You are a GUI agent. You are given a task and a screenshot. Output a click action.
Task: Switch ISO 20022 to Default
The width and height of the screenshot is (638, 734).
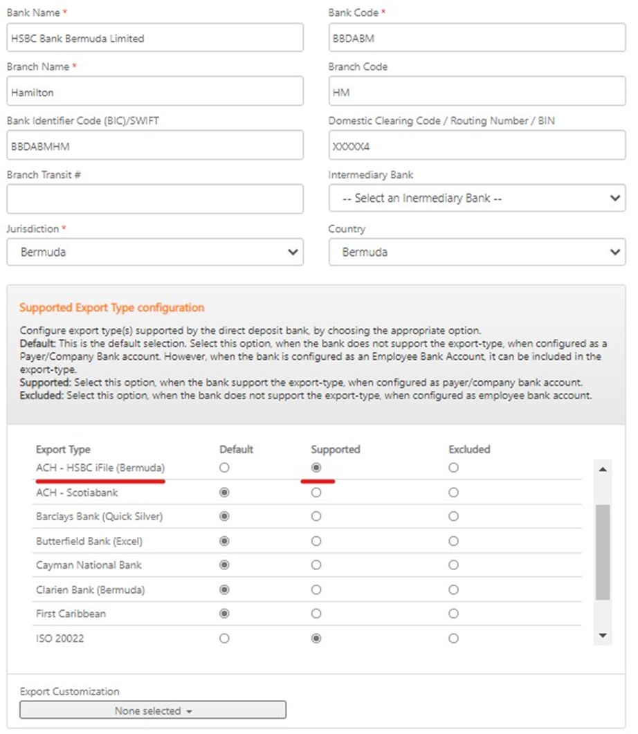[x=224, y=639]
